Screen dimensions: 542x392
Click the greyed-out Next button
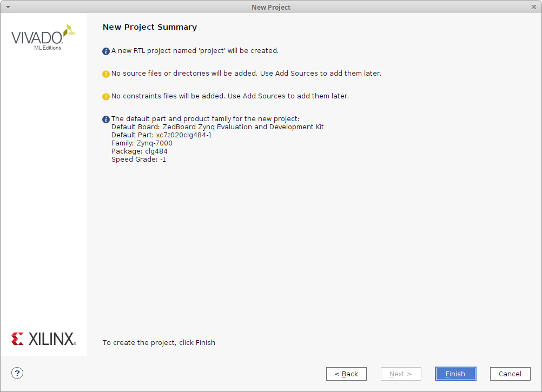pos(401,374)
